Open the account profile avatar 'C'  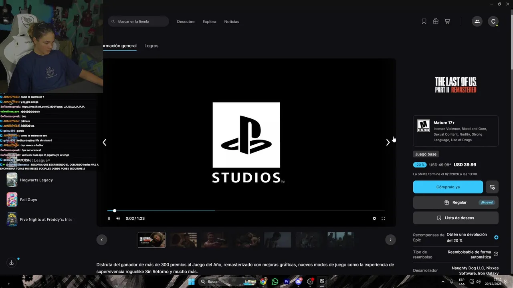(493, 22)
